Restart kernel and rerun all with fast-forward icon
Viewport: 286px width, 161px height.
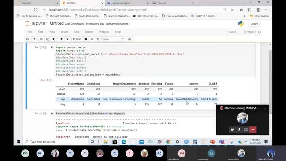point(97,39)
